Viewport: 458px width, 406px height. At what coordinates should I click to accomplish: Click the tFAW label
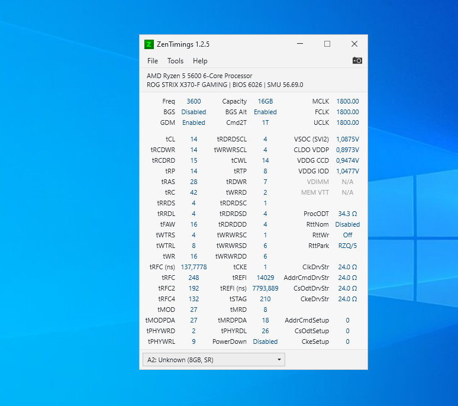tap(167, 224)
